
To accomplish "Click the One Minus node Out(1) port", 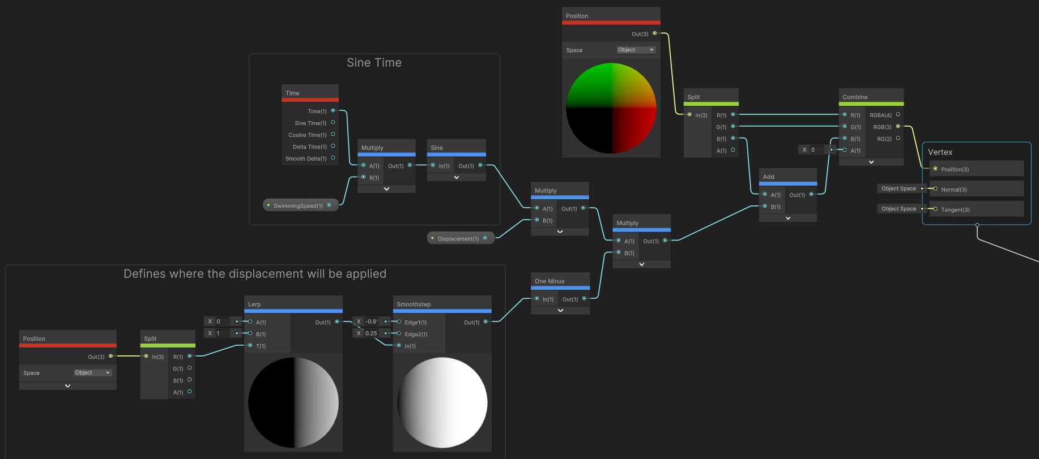I will tap(584, 298).
